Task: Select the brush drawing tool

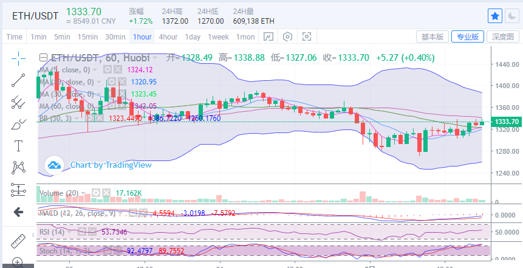Action: click(18, 124)
